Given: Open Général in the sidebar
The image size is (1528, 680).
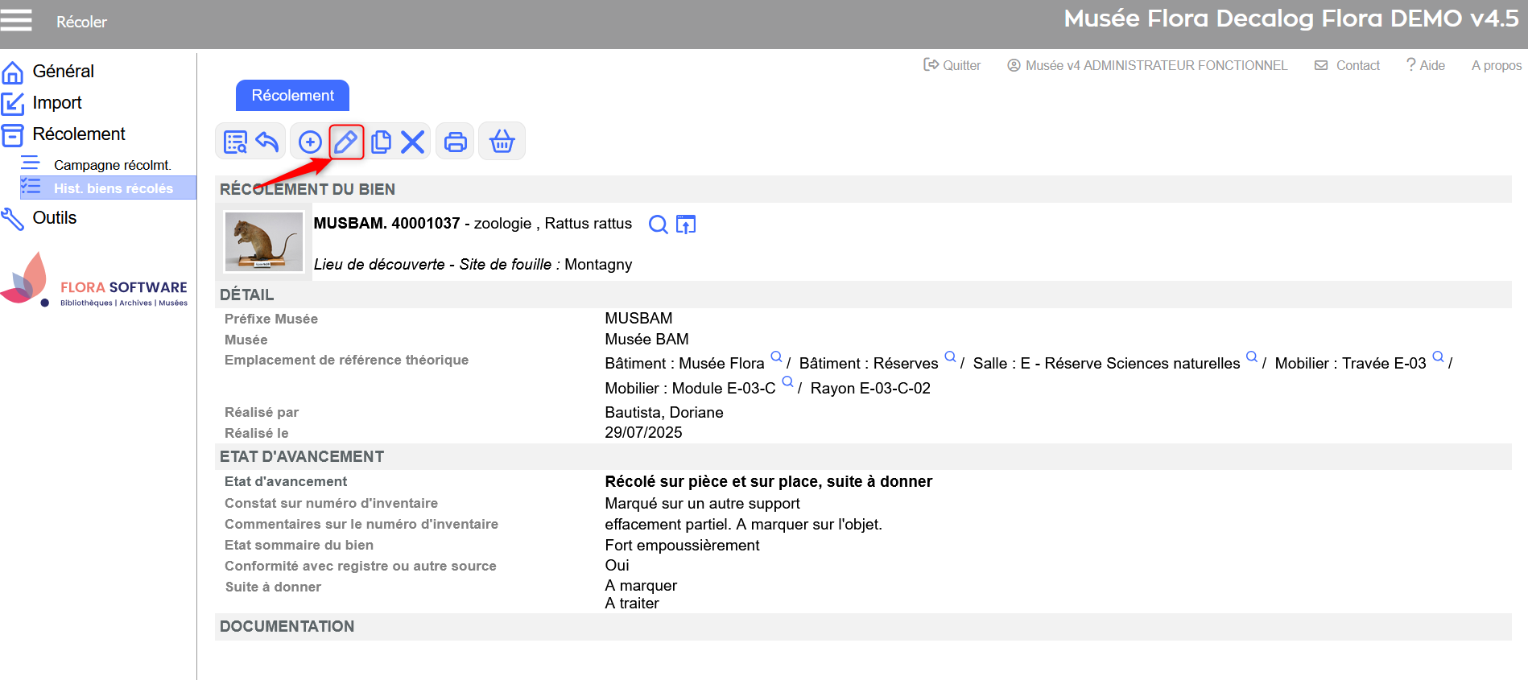Looking at the screenshot, I should click(x=63, y=72).
